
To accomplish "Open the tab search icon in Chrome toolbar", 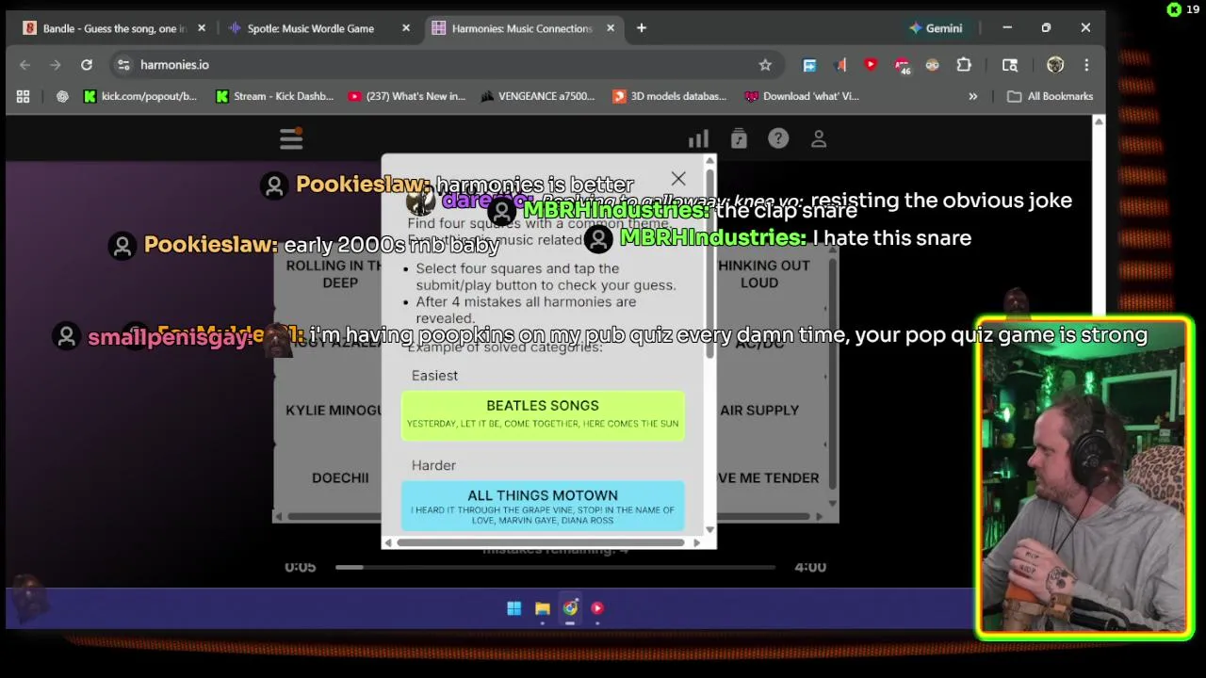I will click(x=1010, y=65).
